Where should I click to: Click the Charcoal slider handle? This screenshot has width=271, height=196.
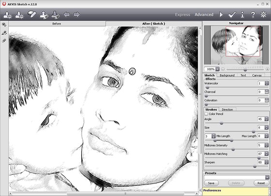(206, 96)
